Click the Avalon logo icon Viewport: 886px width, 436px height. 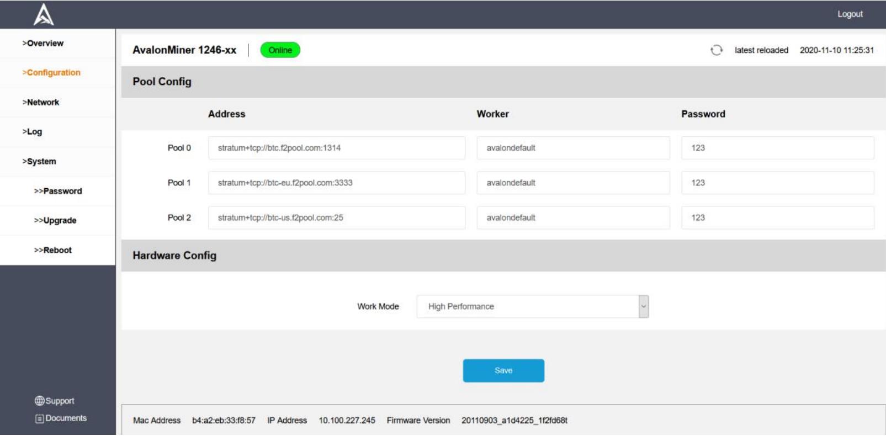tap(44, 15)
